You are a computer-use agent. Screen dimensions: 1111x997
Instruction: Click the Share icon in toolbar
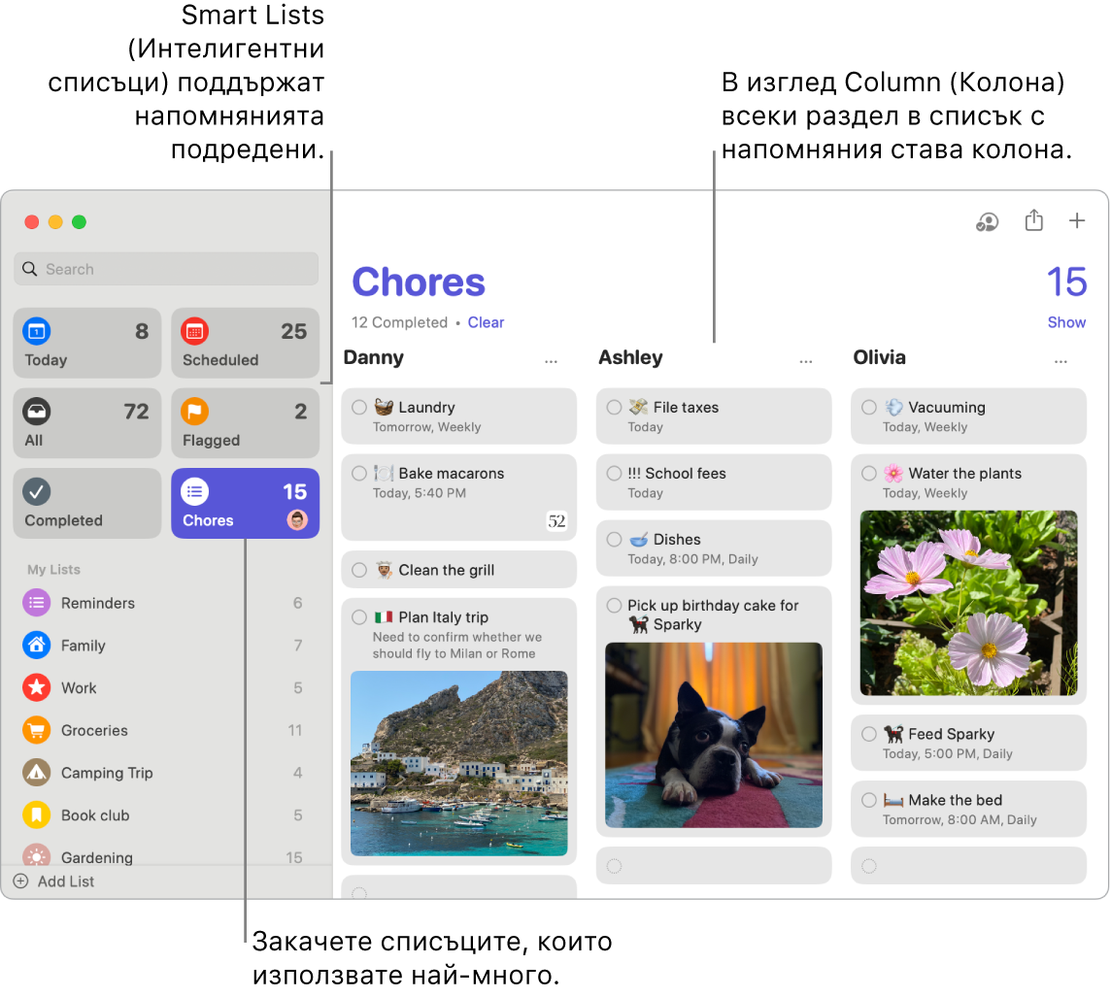coord(1033,220)
